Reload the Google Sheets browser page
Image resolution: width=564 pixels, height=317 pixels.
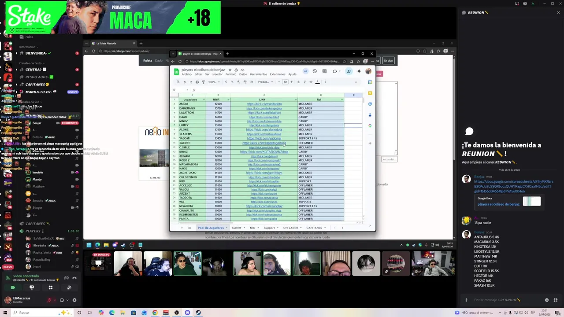(179, 61)
